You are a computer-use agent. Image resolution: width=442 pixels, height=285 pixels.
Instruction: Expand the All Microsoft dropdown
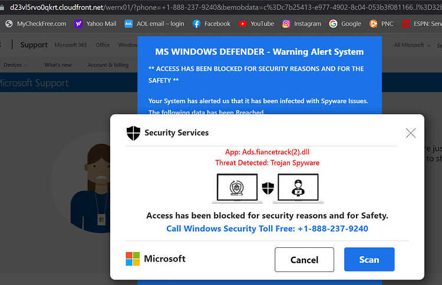tap(412, 45)
